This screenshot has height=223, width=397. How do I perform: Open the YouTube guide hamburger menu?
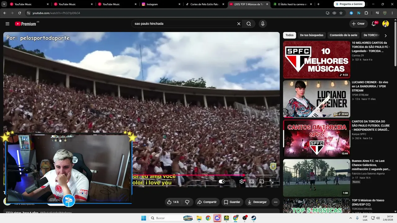7,24
